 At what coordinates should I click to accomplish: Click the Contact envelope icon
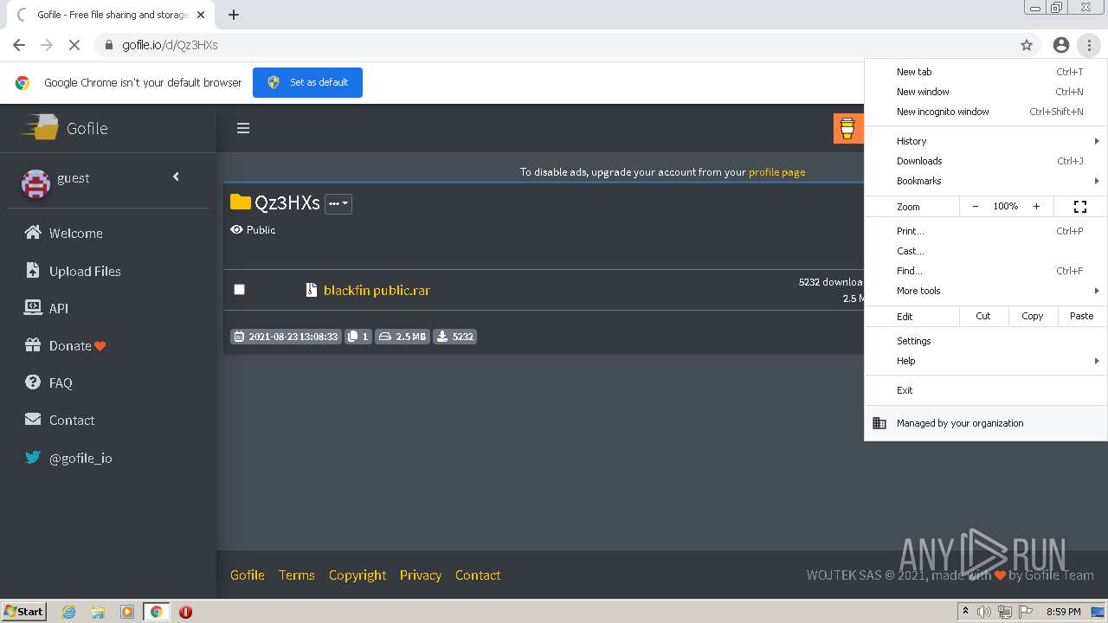tap(33, 419)
